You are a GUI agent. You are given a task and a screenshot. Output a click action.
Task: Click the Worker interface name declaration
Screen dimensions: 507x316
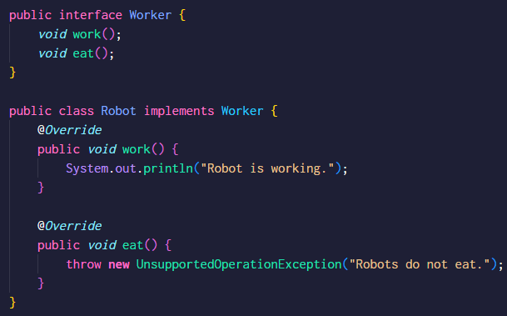(x=151, y=15)
